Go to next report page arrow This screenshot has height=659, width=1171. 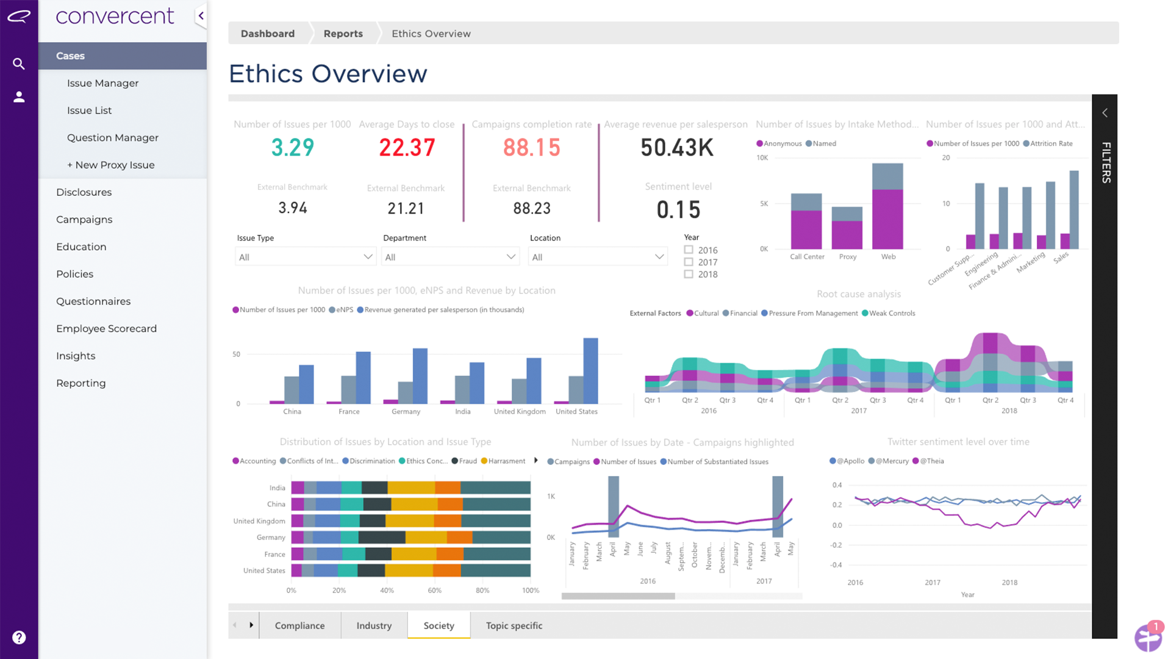pyautogui.click(x=251, y=625)
